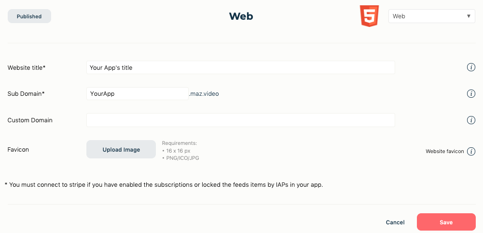Focus the Website title input field
Image resolution: width=483 pixels, height=233 pixels.
[x=241, y=67]
